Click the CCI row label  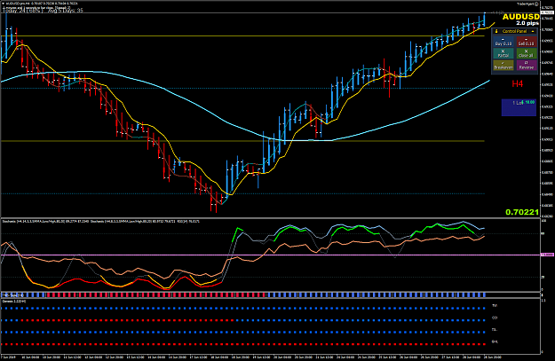(x=495, y=318)
